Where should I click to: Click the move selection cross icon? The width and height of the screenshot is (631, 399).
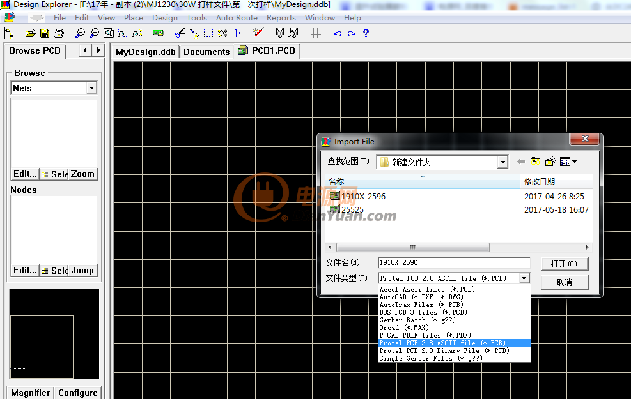tap(236, 33)
